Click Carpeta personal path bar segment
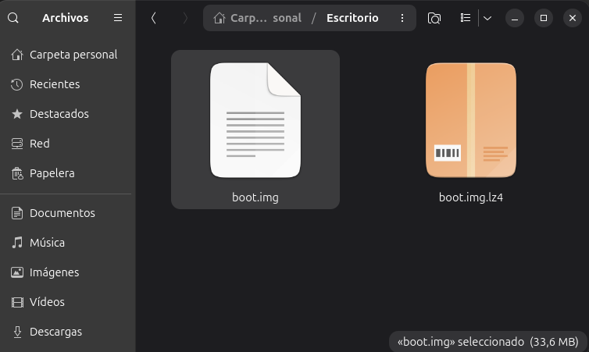The width and height of the screenshot is (589, 352). 258,18
